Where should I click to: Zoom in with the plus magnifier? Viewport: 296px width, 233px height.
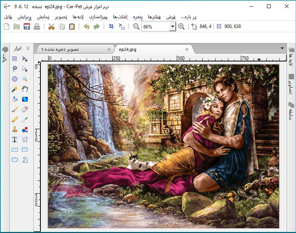point(181,26)
